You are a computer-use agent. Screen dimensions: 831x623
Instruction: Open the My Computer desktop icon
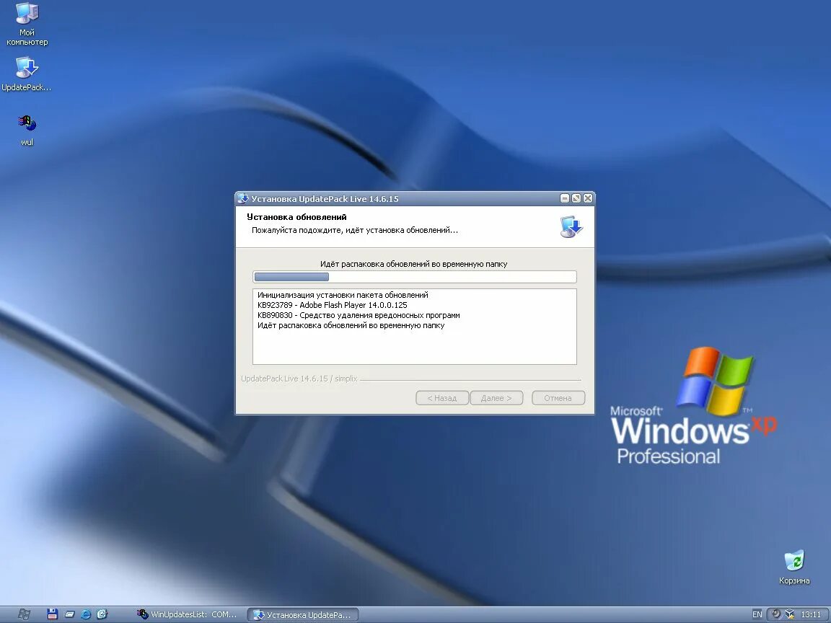coord(27,25)
